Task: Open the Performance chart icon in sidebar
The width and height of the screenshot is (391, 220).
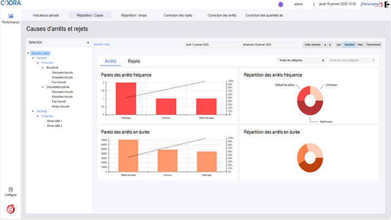Action: coord(11,16)
